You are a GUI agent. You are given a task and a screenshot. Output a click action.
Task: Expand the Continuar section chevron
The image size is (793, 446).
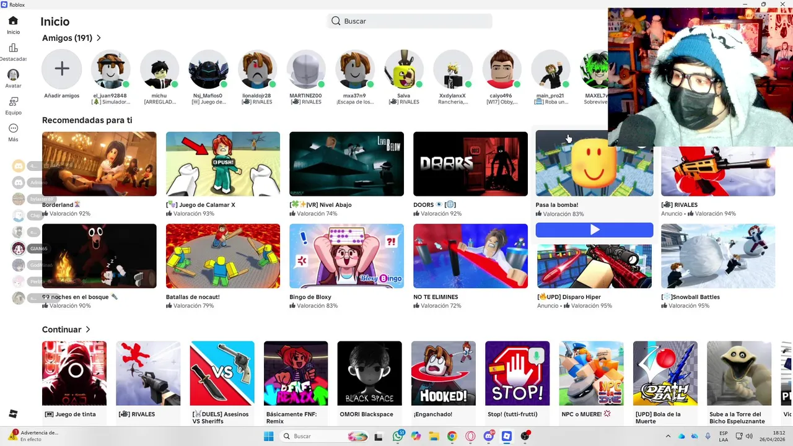click(88, 330)
